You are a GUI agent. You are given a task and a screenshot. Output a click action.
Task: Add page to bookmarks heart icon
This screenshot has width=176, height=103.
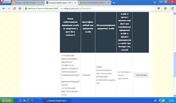point(158,9)
